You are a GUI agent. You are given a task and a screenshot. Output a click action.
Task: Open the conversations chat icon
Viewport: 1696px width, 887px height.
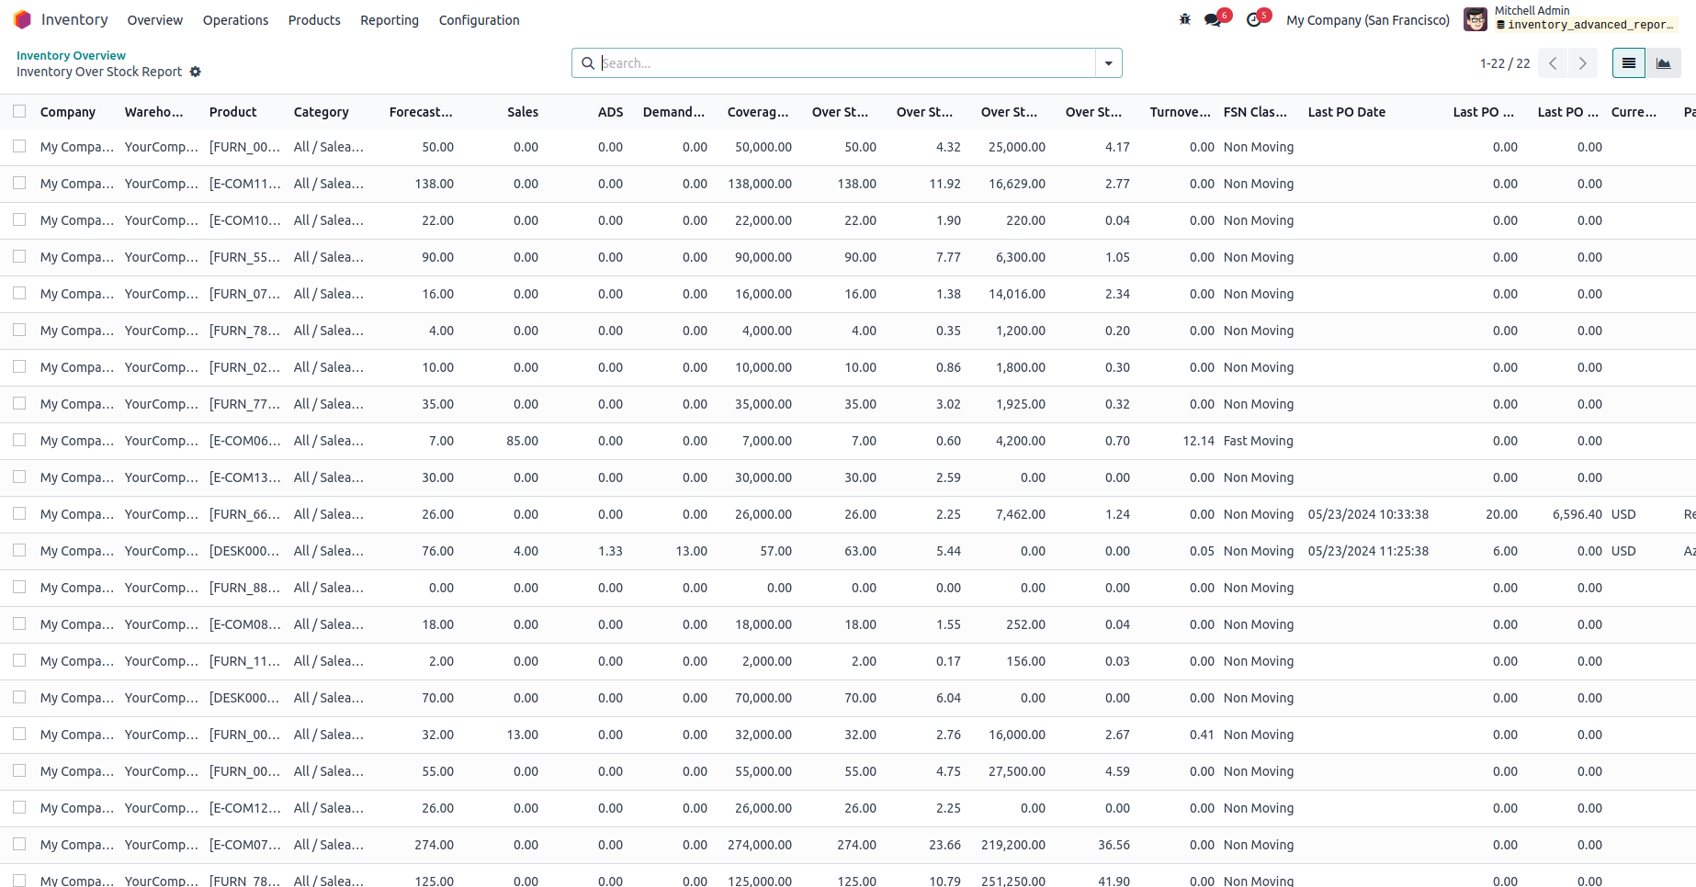[1213, 20]
